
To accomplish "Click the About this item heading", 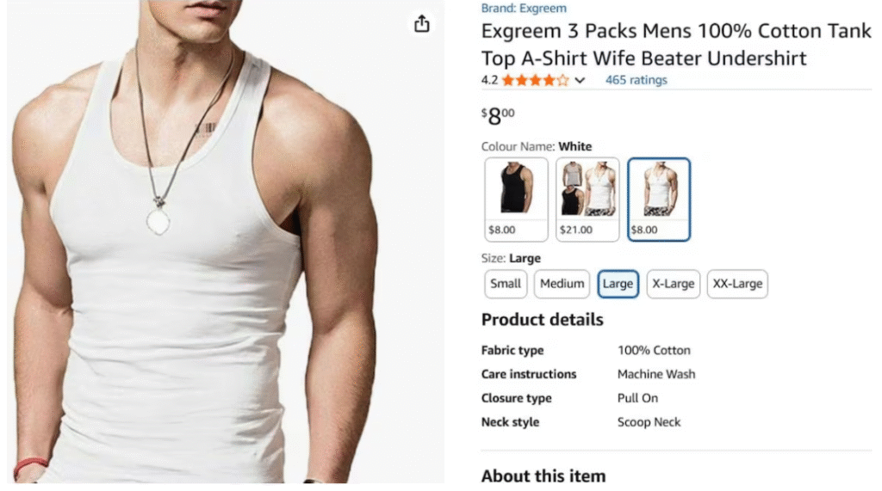I will tap(543, 476).
